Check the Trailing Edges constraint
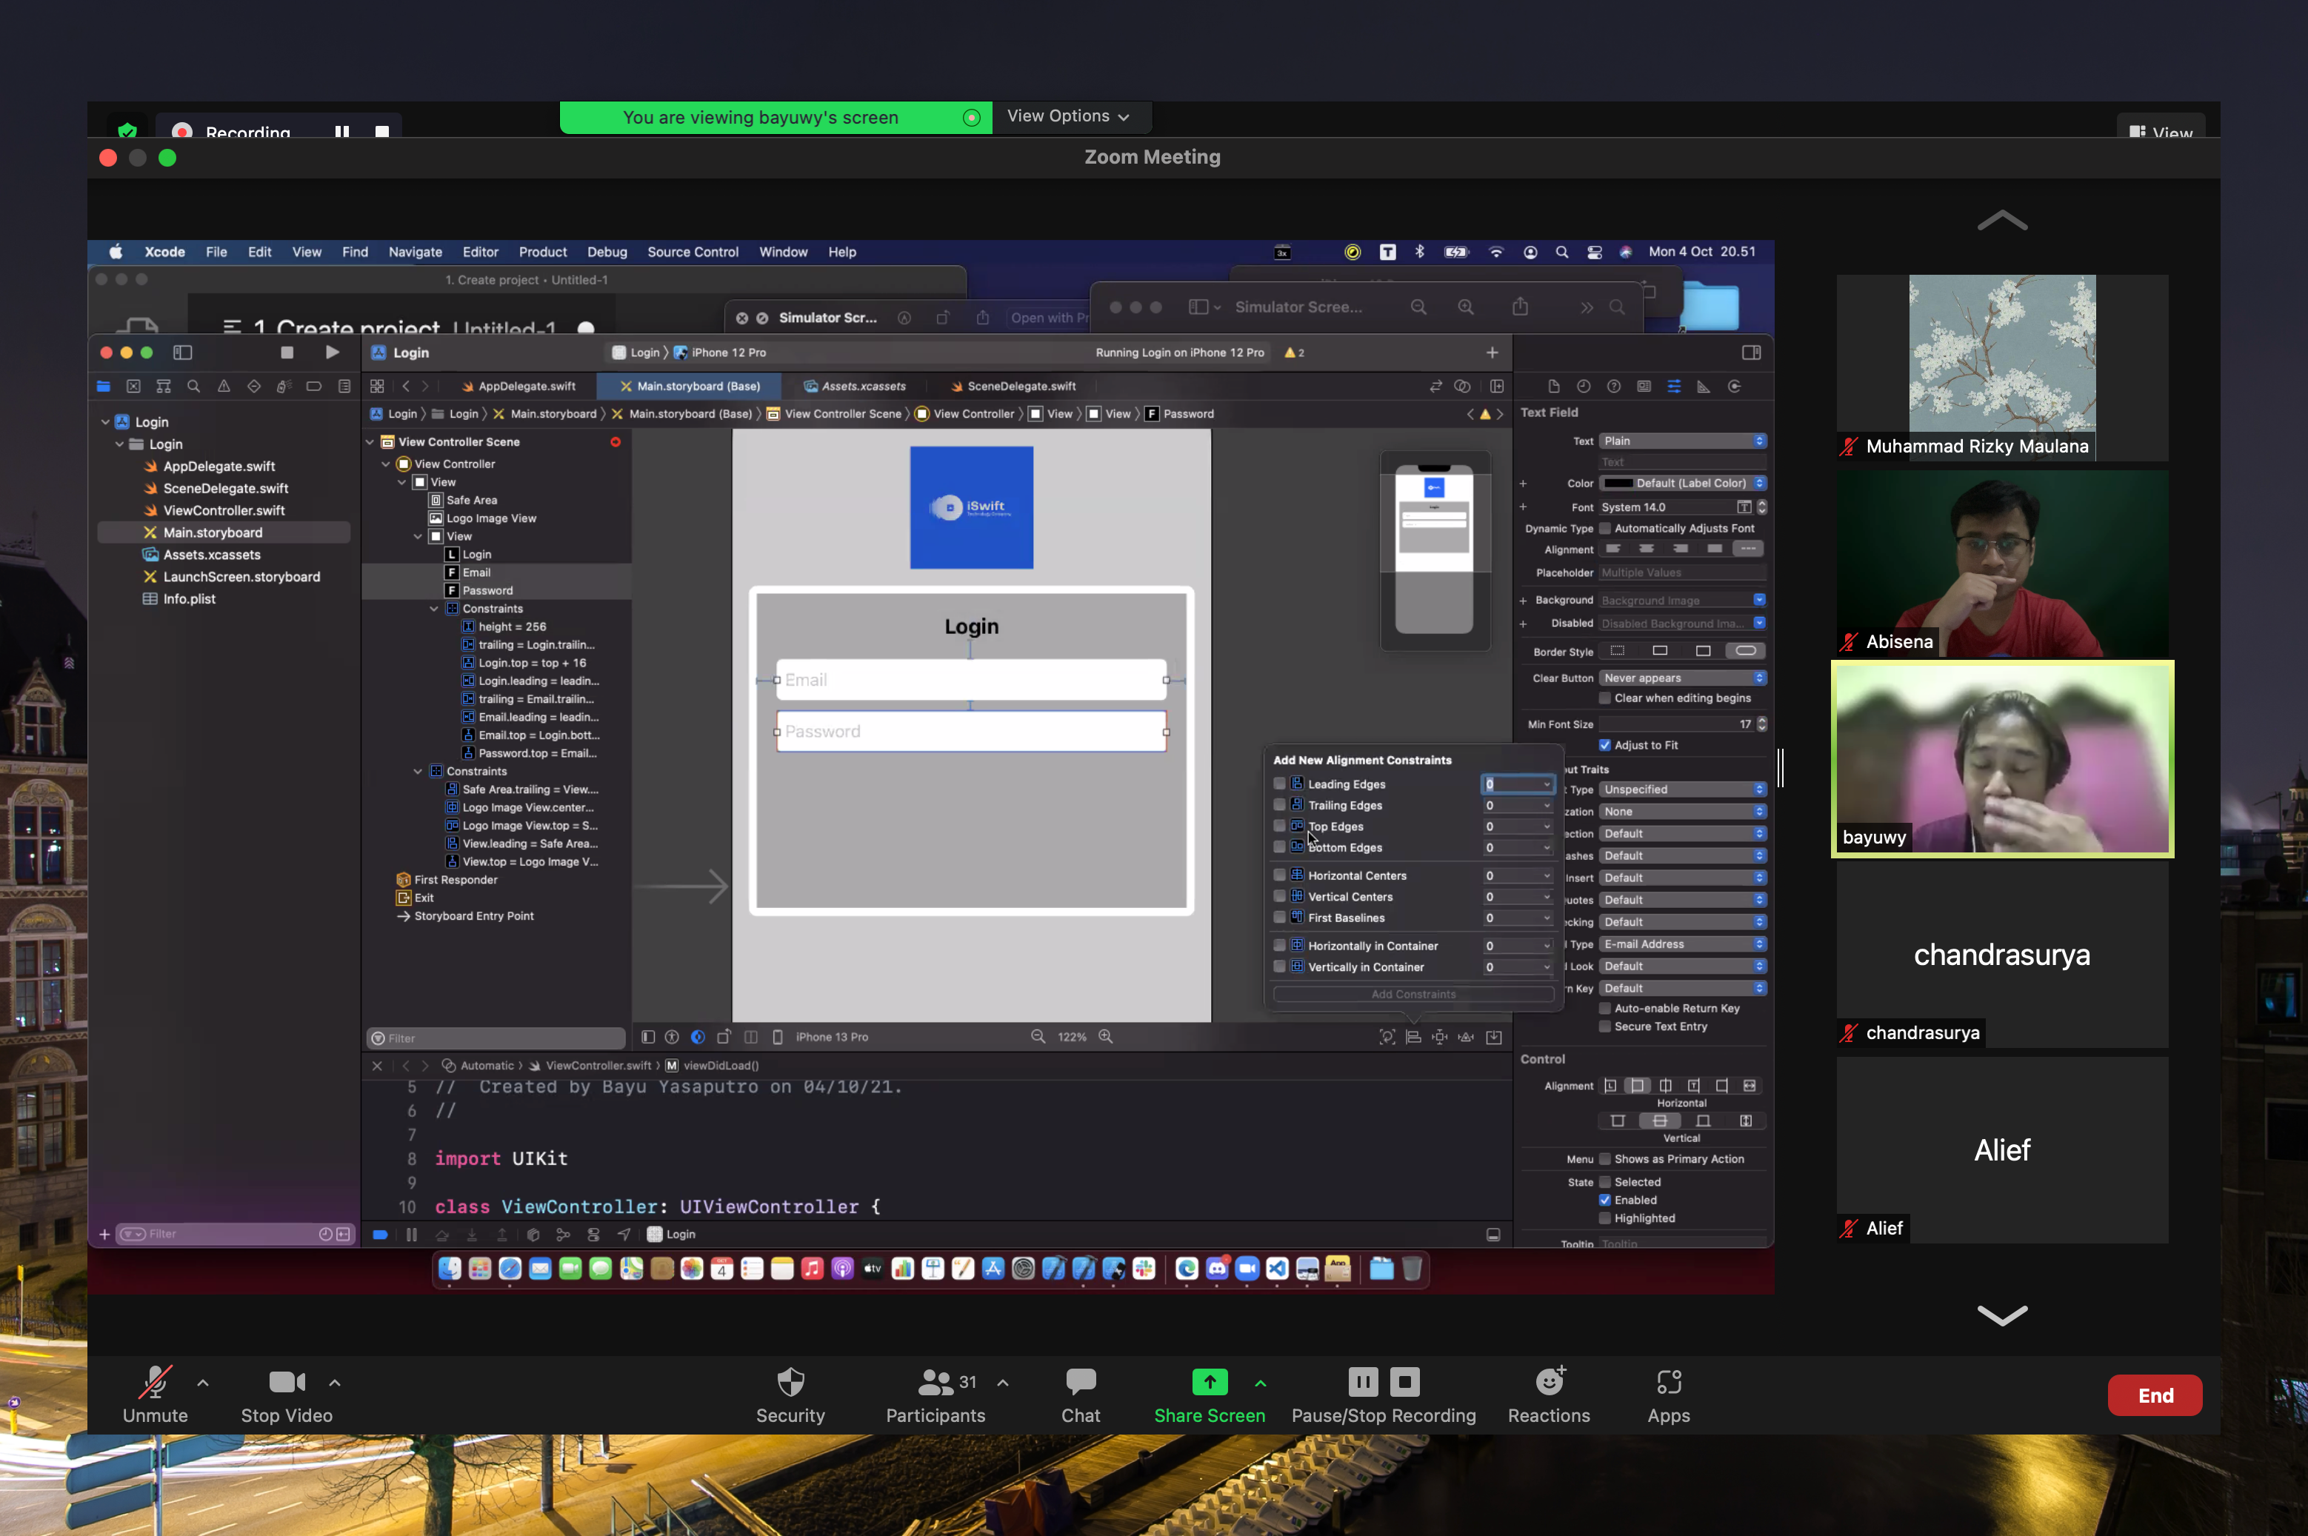2308x1536 pixels. [x=1279, y=805]
